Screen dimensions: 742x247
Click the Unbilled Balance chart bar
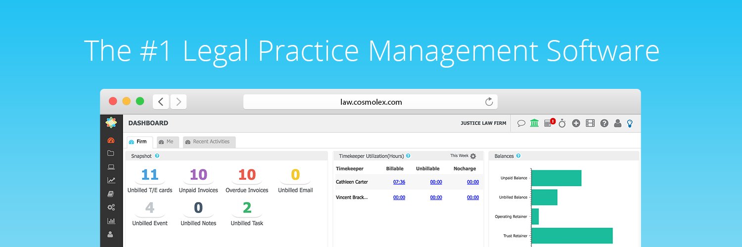(x=545, y=197)
